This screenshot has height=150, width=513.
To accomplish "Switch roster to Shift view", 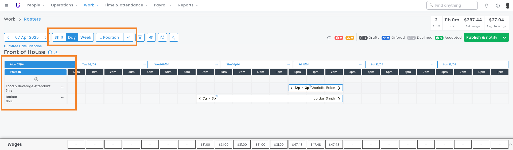I will 59,37.
